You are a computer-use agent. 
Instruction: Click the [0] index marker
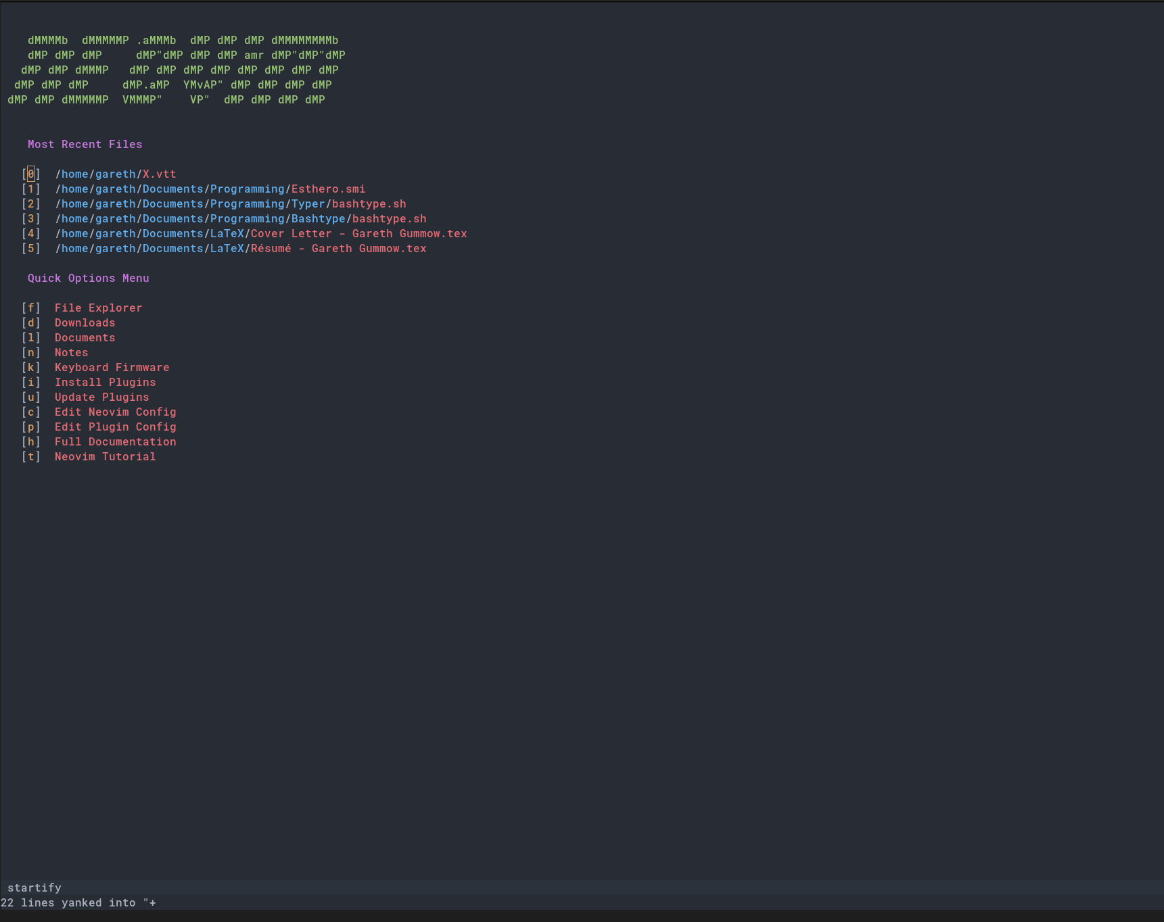point(31,174)
